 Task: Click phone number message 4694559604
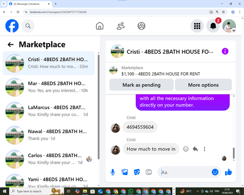[x=140, y=127]
